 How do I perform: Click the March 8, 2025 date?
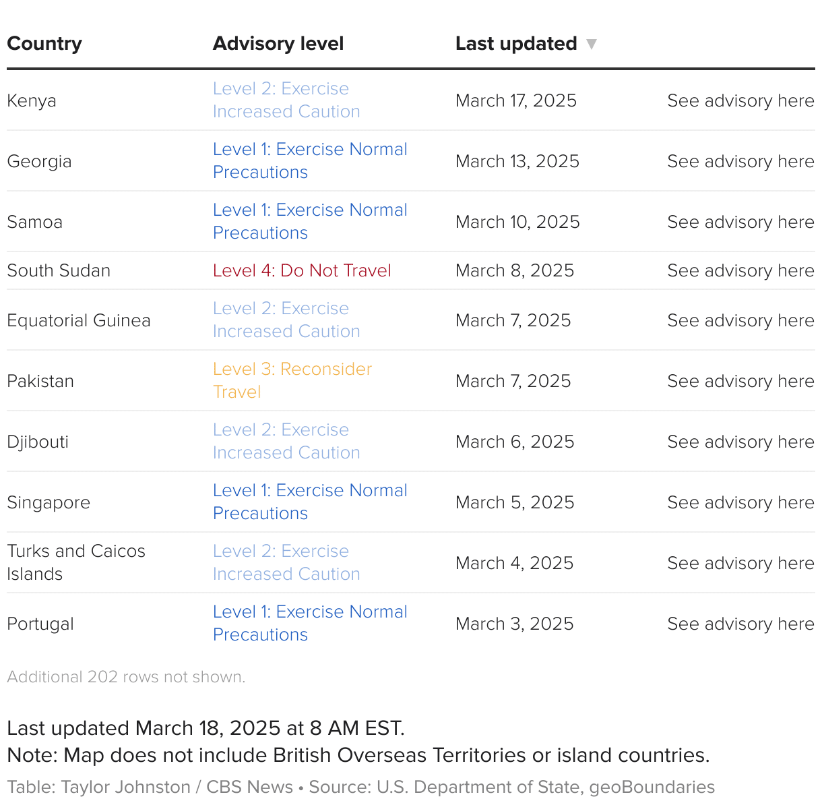click(515, 270)
